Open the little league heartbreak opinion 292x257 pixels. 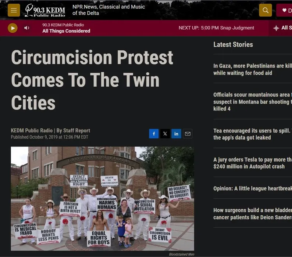(x=253, y=188)
